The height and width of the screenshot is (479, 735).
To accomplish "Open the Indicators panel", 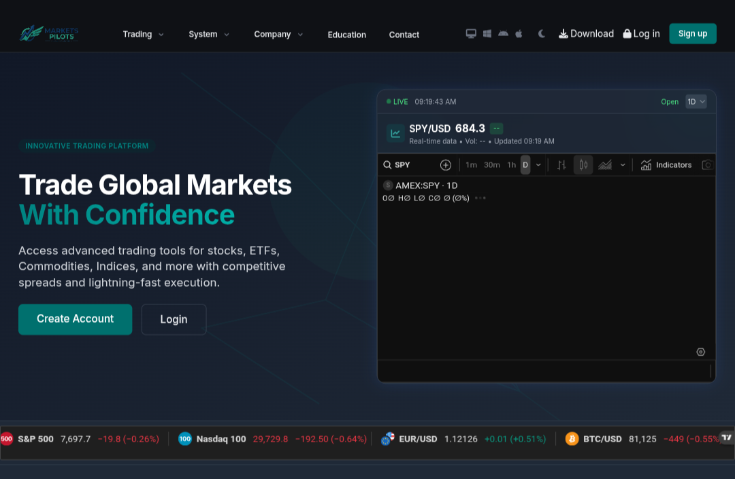I will point(666,164).
